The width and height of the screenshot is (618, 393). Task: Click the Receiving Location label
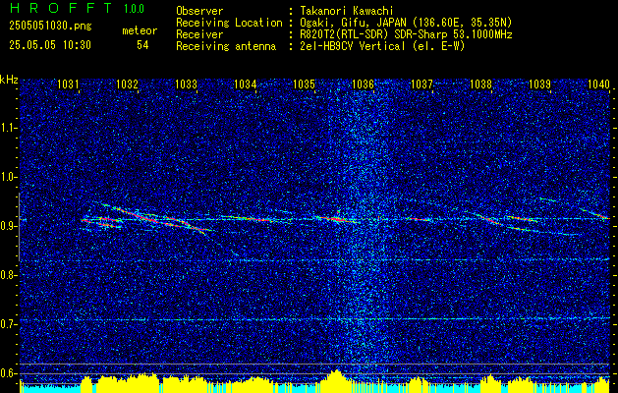[x=229, y=23]
